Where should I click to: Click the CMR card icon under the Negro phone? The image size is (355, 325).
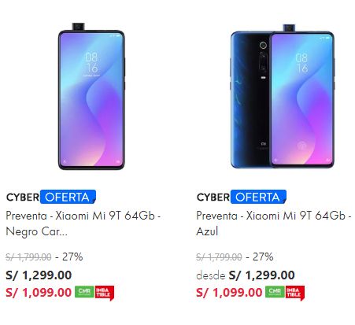[84, 292]
